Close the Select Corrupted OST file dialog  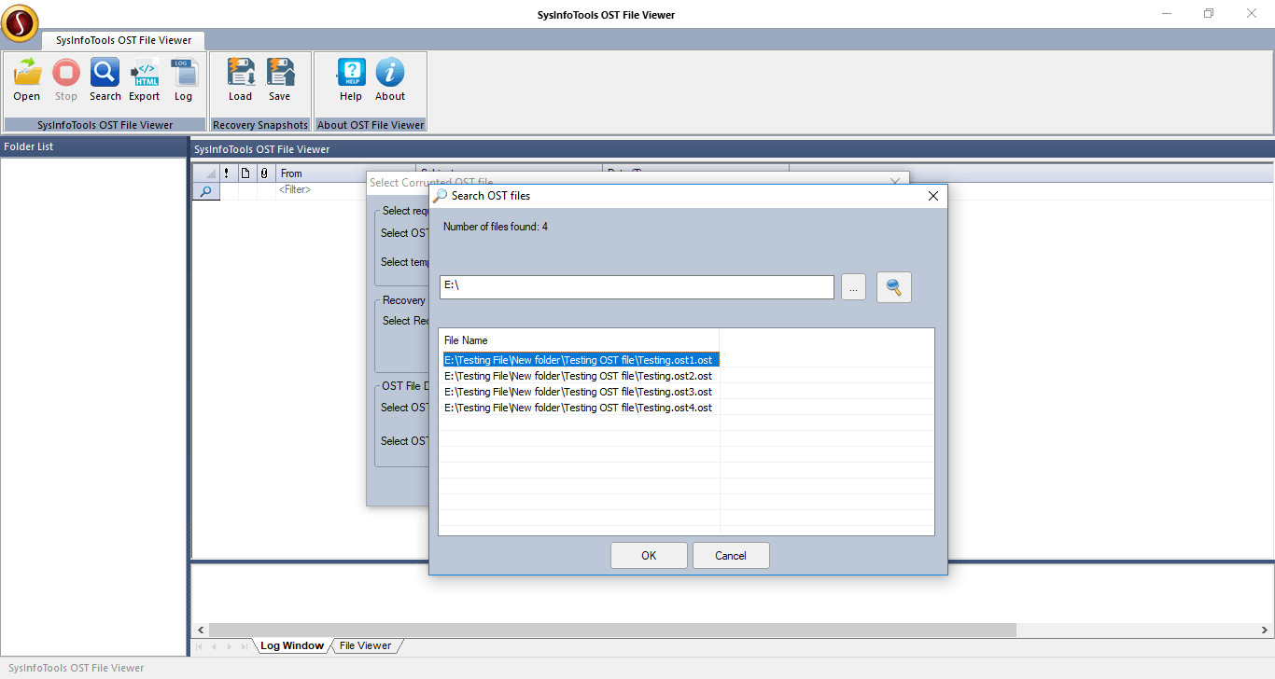point(895,182)
